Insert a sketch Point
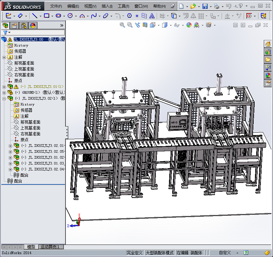The image size is (273, 257). pyautogui.click(x=137, y=16)
